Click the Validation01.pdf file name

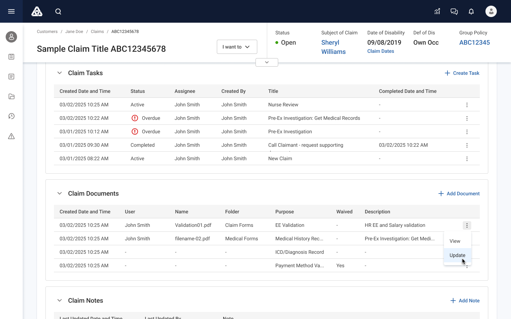pyautogui.click(x=193, y=225)
